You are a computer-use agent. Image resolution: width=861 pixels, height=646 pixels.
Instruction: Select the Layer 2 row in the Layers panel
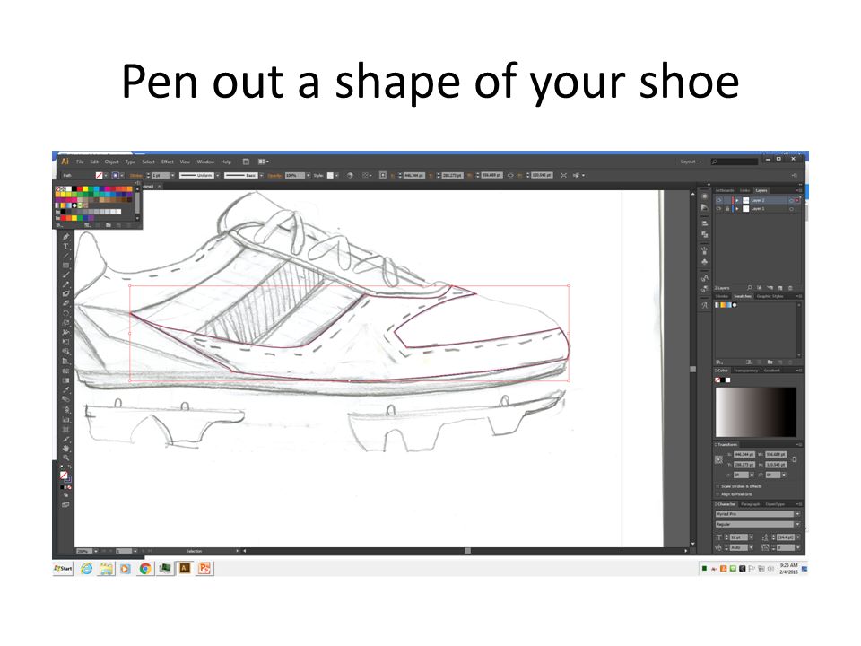[759, 200]
